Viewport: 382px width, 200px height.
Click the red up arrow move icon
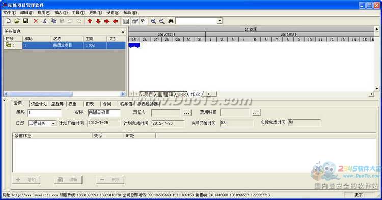coord(90,21)
